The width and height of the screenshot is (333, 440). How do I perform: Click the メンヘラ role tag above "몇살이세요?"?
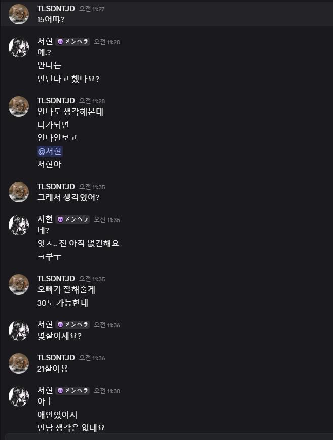[x=72, y=325]
